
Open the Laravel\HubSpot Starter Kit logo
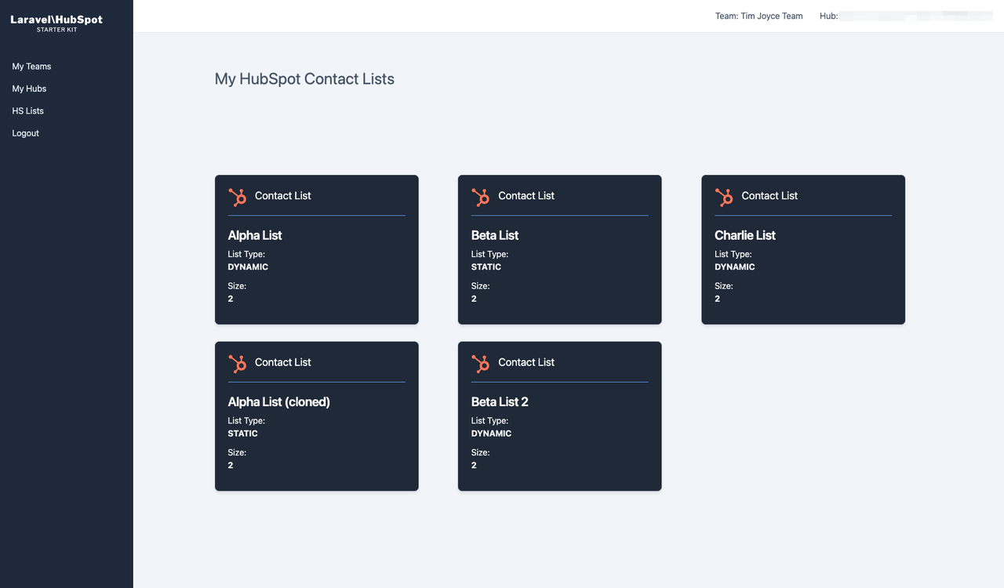[x=56, y=23]
